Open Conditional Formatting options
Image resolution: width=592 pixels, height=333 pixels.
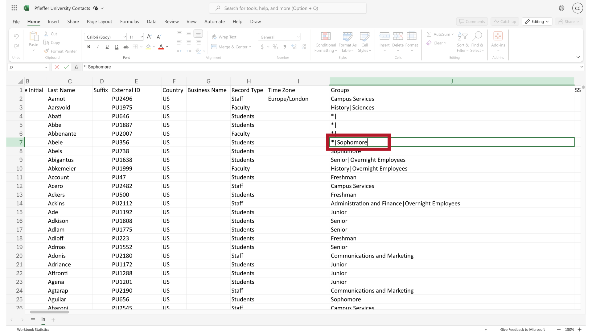click(326, 42)
